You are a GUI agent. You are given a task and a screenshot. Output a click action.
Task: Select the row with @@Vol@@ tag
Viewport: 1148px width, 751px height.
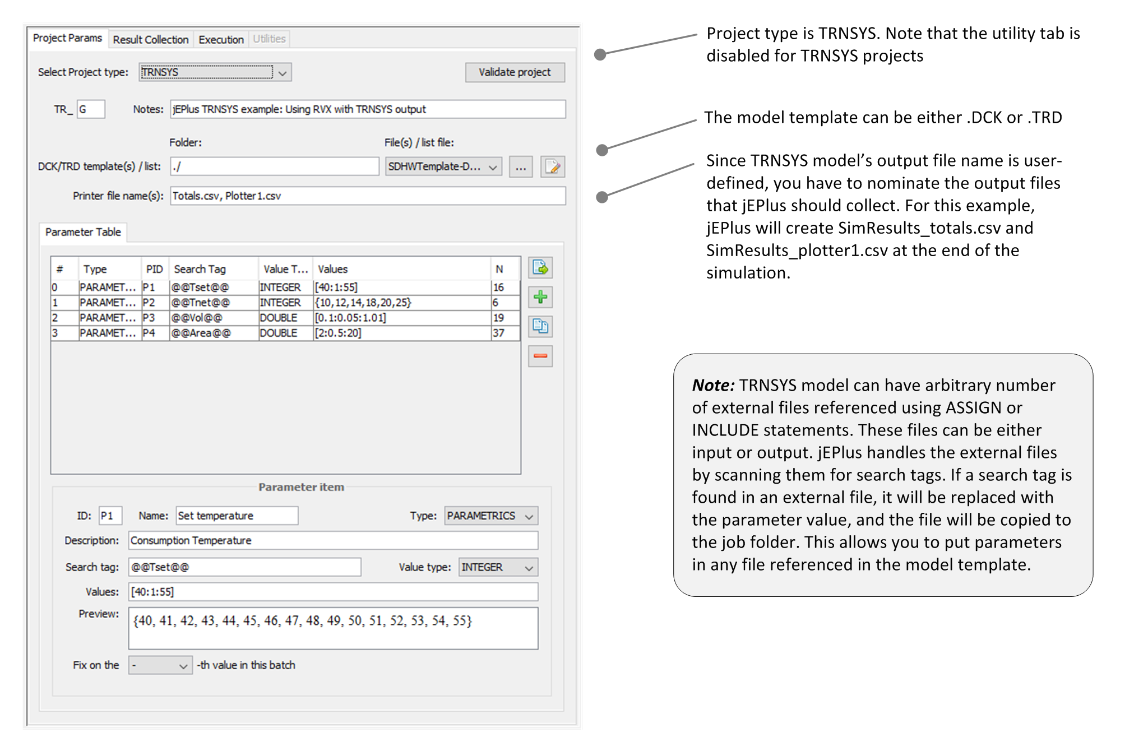[285, 318]
